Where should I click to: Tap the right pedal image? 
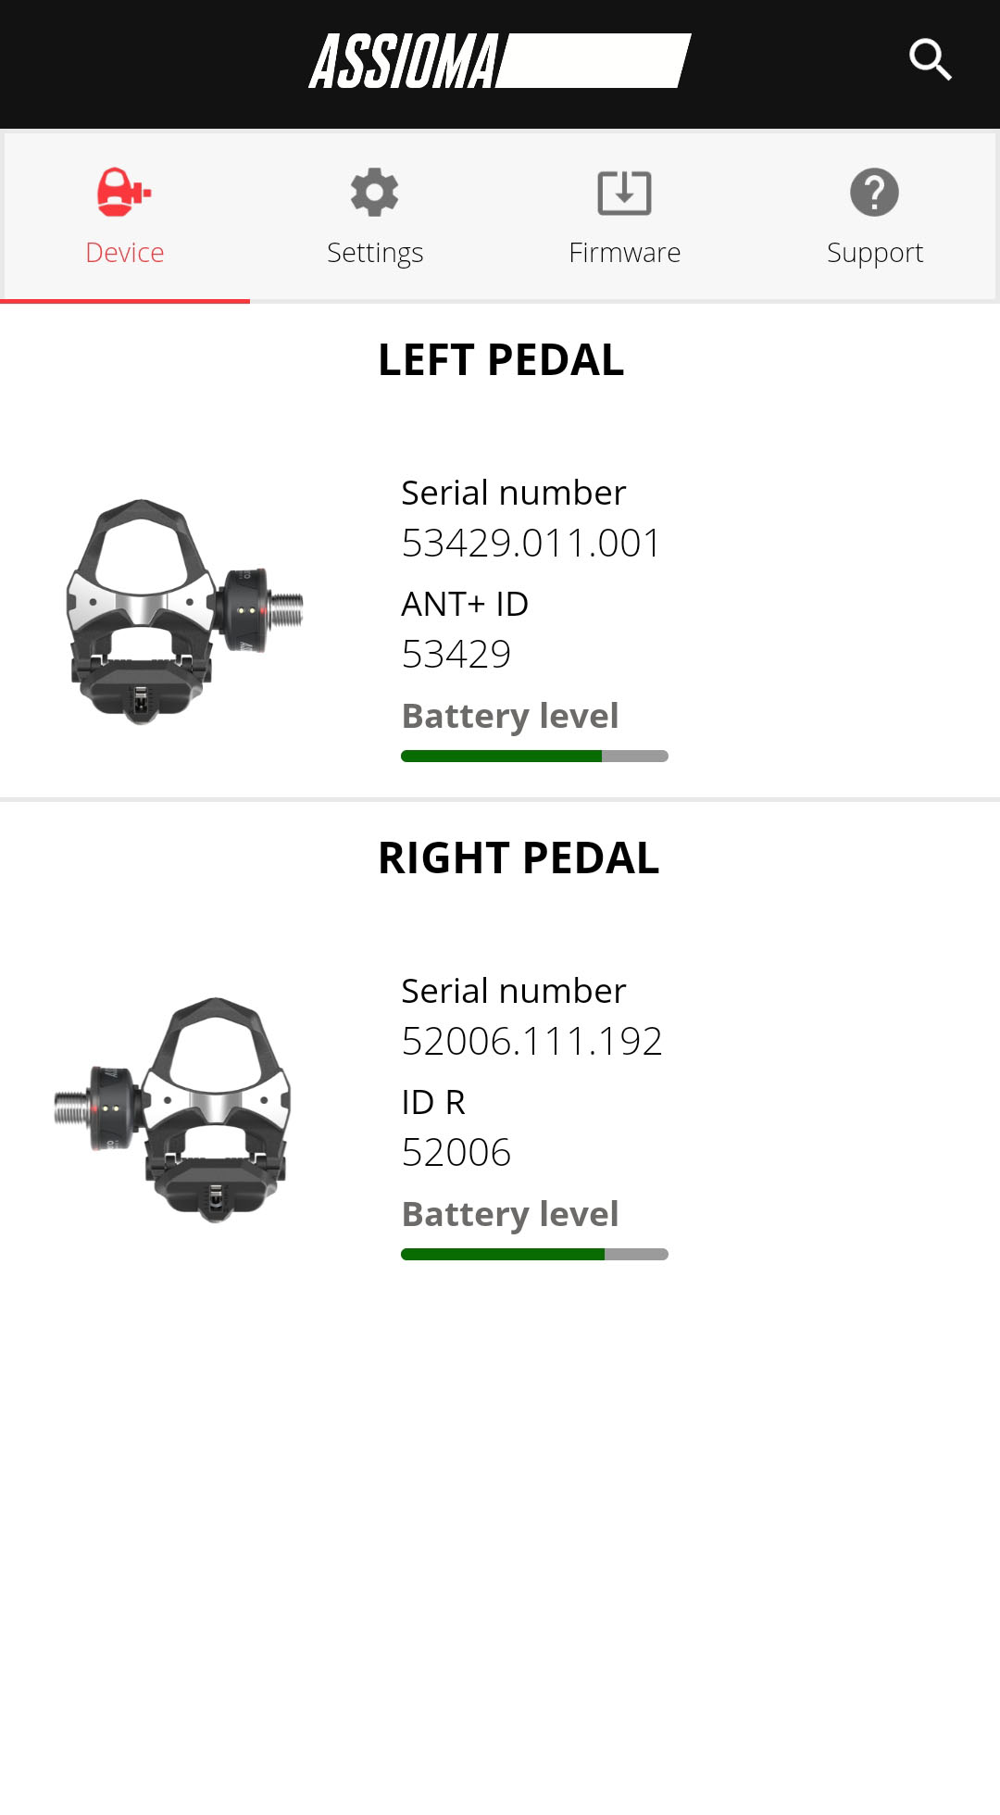click(x=174, y=1109)
